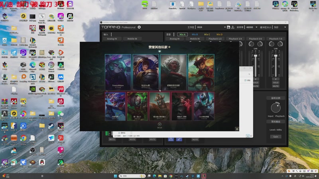This screenshot has width=319, height=179.
Task: Select the Playback 3/4 channel header
Action: pyautogui.click(x=235, y=39)
